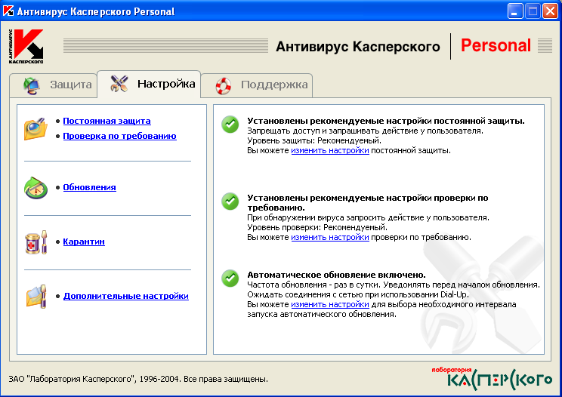Click the Антивирус Касперского header title
Screen dimensions: 562x397
click(x=358, y=47)
